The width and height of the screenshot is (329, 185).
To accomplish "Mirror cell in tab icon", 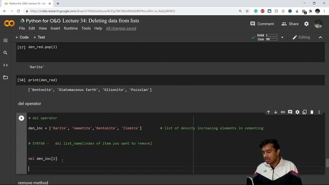I will click(x=304, y=112).
